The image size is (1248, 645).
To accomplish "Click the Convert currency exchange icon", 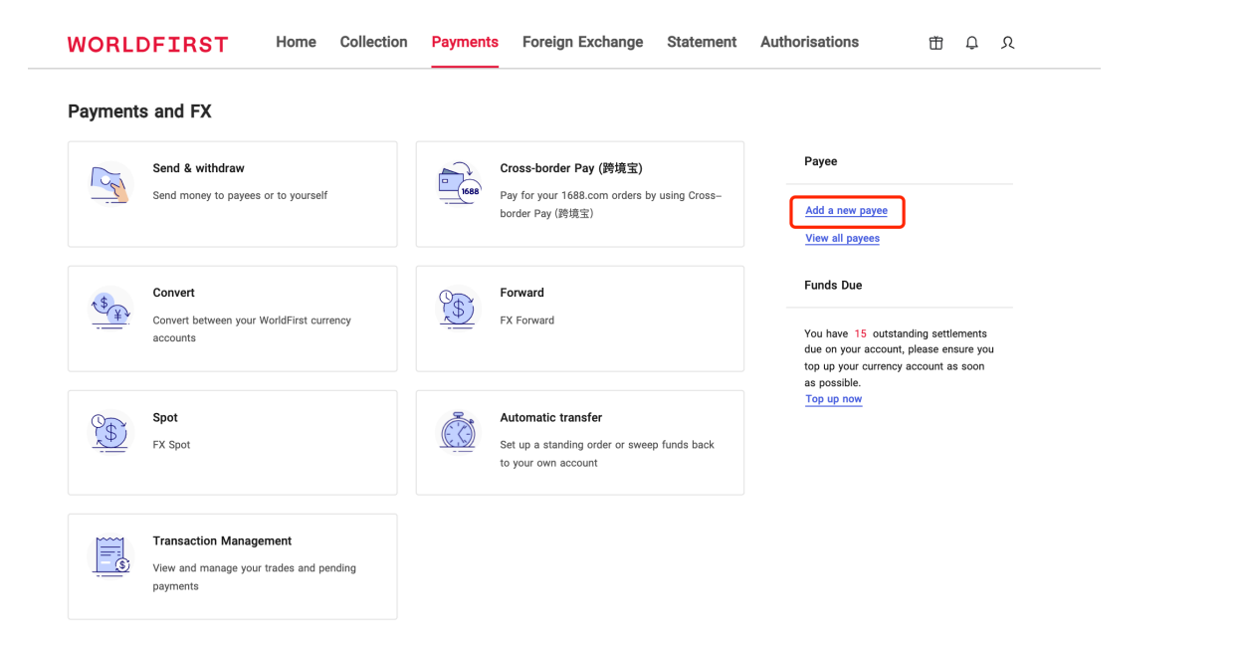I will point(110,309).
